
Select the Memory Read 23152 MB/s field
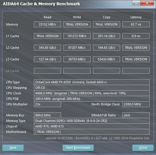point(47,24)
